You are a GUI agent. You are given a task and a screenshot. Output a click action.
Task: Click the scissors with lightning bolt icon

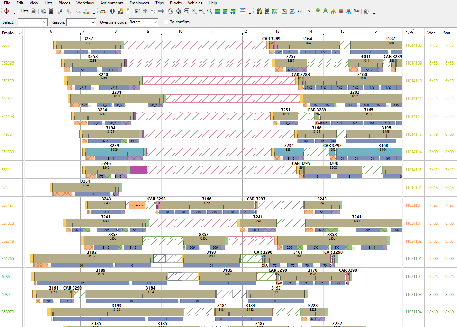(285, 11)
